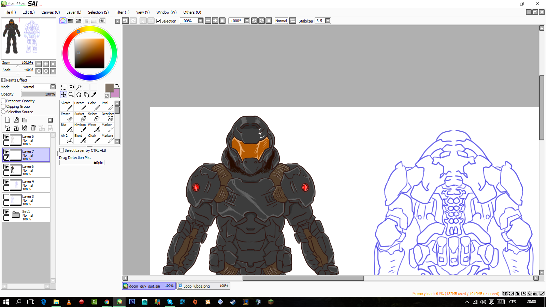Select the Move tool
The image size is (546, 307).
pyautogui.click(x=63, y=95)
